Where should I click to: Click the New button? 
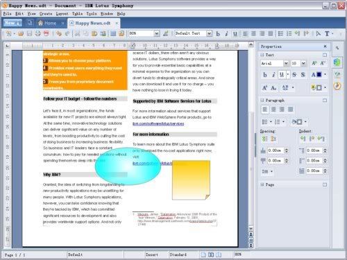pos(12,23)
